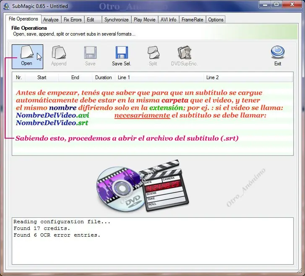
Task: Click the Save floppy disk icon
Action: [90, 52]
